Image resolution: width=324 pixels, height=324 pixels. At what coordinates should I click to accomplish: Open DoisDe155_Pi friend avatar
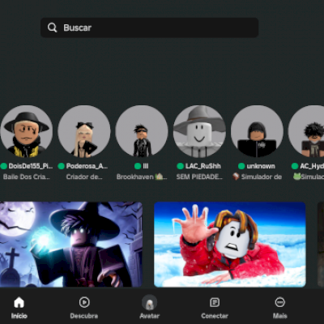point(27,131)
